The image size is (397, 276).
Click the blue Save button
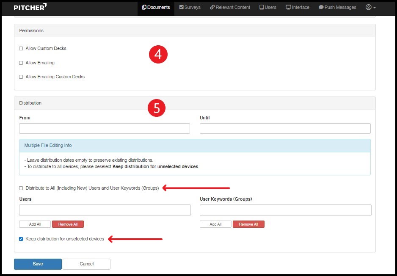(x=38, y=264)
